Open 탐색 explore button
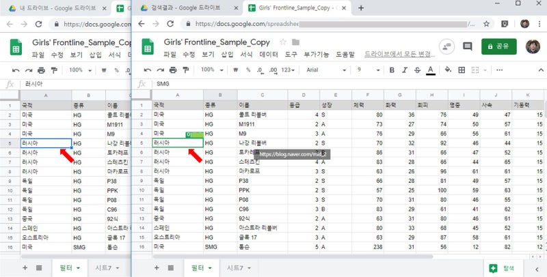 [502, 268]
